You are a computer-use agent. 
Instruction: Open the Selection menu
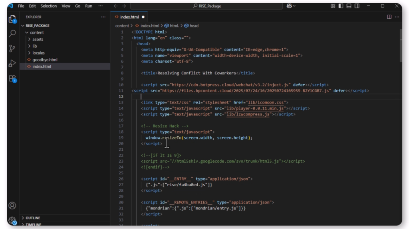click(48, 6)
